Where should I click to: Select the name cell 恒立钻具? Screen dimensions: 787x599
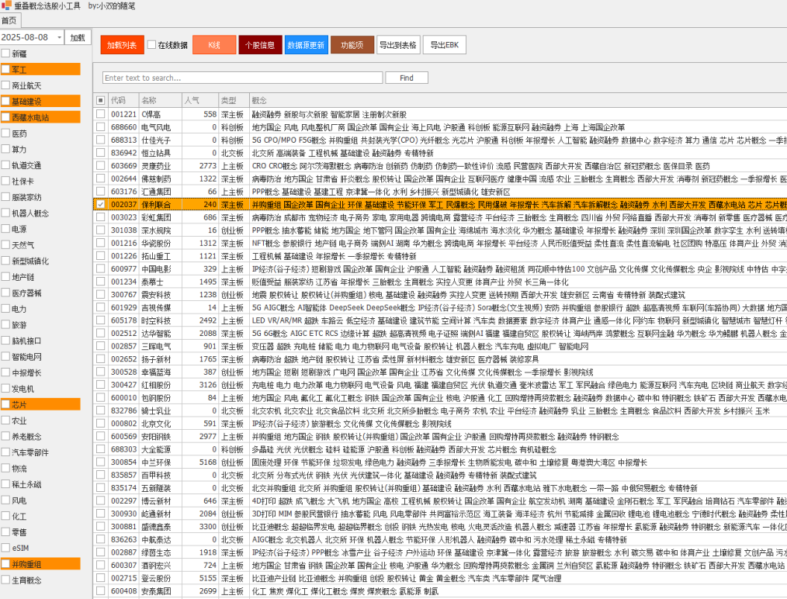[x=160, y=153]
